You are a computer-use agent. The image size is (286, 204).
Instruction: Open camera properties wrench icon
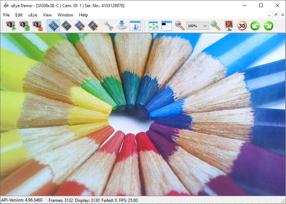coord(109,26)
